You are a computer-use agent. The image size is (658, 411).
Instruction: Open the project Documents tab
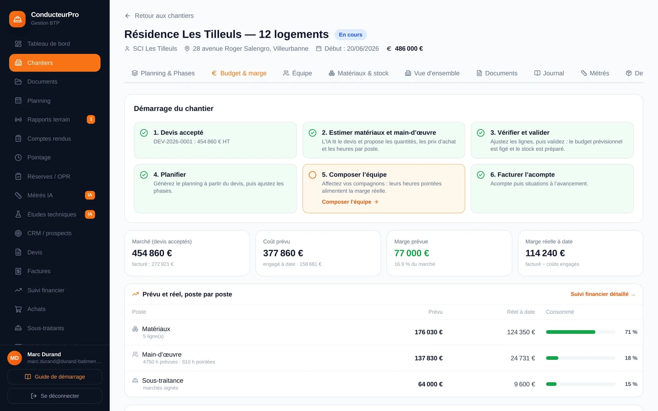(x=497, y=73)
